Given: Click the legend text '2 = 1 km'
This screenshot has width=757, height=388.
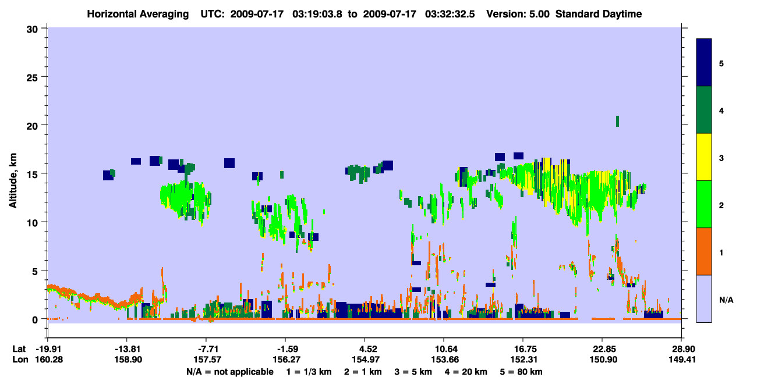Looking at the screenshot, I should click(362, 372).
